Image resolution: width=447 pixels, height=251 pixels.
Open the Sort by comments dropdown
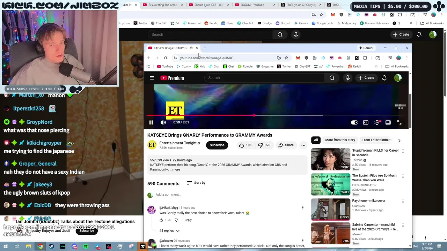tap(196, 183)
